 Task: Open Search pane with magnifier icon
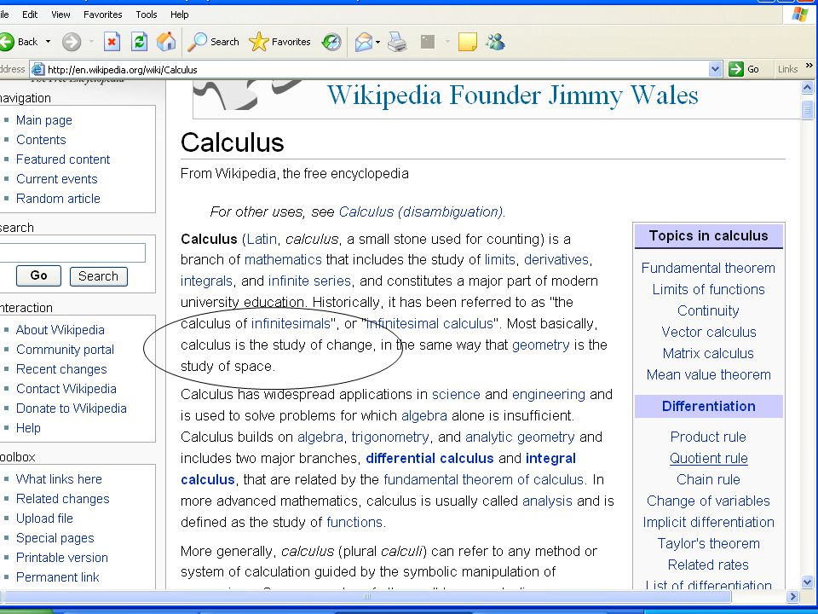point(197,42)
